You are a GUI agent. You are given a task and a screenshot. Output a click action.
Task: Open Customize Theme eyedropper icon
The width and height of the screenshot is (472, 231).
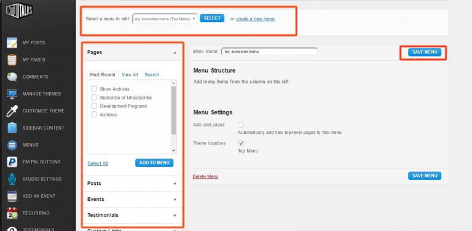[x=12, y=111]
